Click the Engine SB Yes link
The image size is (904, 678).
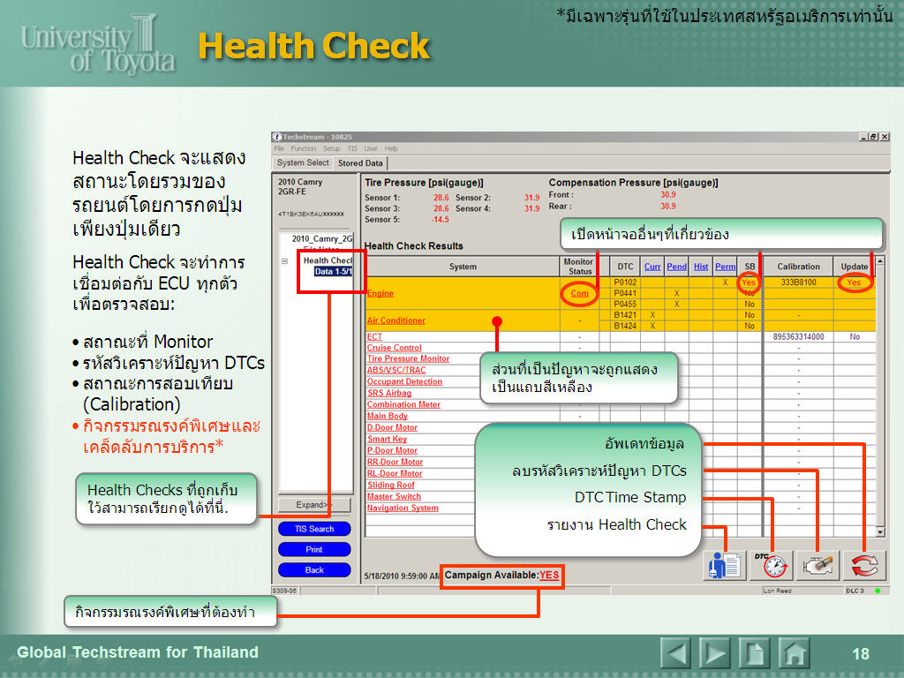[x=749, y=282]
